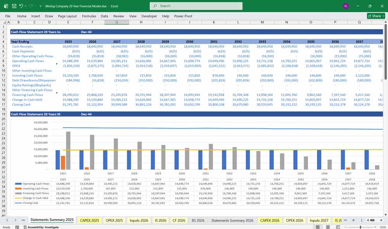
Task: Open the Undo history dropdown arrow
Action: coord(26,6)
